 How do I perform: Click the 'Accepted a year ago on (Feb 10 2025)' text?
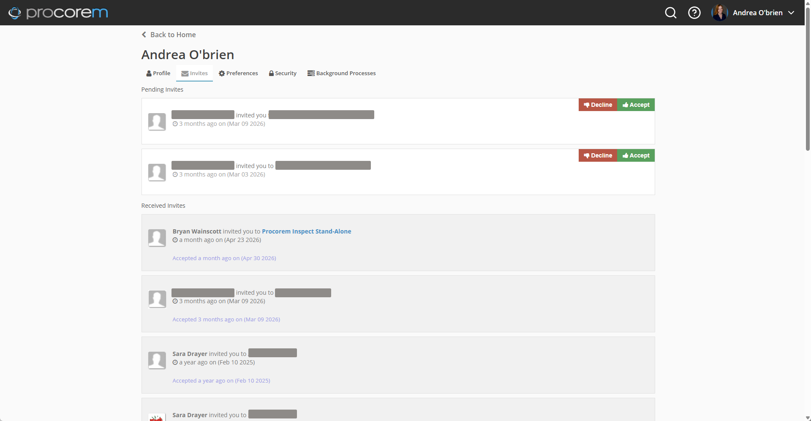pos(221,380)
